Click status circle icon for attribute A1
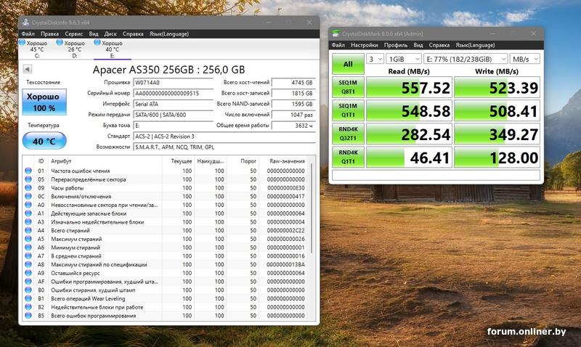The height and width of the screenshot is (347, 581). click(x=28, y=213)
